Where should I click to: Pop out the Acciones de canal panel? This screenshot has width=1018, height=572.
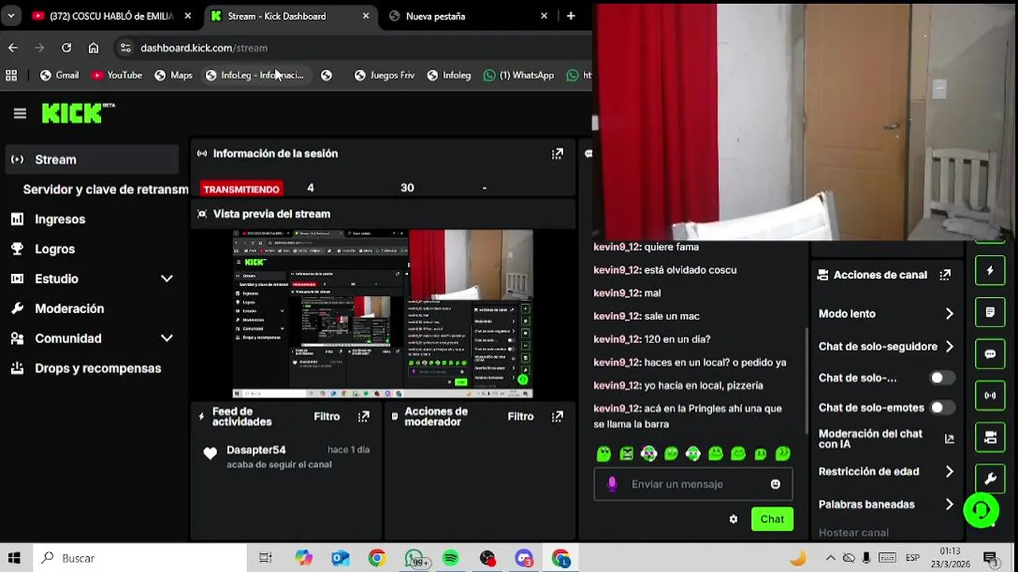tap(945, 275)
